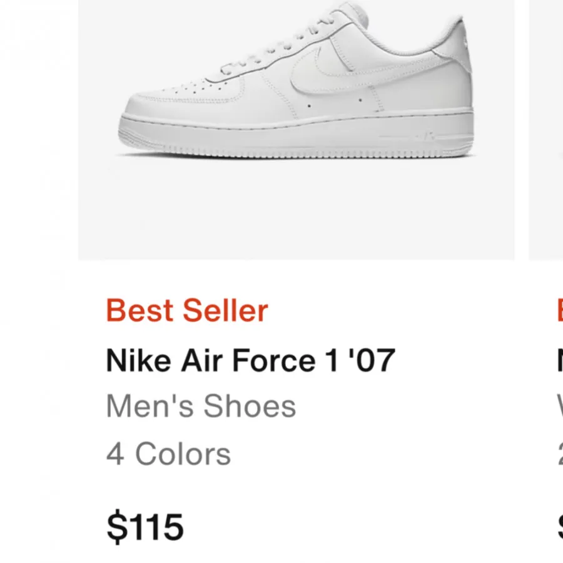Click the $115 price text
Screen dimensions: 563x563
point(145,525)
